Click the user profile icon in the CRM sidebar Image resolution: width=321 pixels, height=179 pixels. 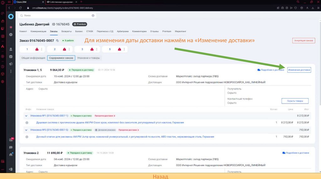coord(11,49)
